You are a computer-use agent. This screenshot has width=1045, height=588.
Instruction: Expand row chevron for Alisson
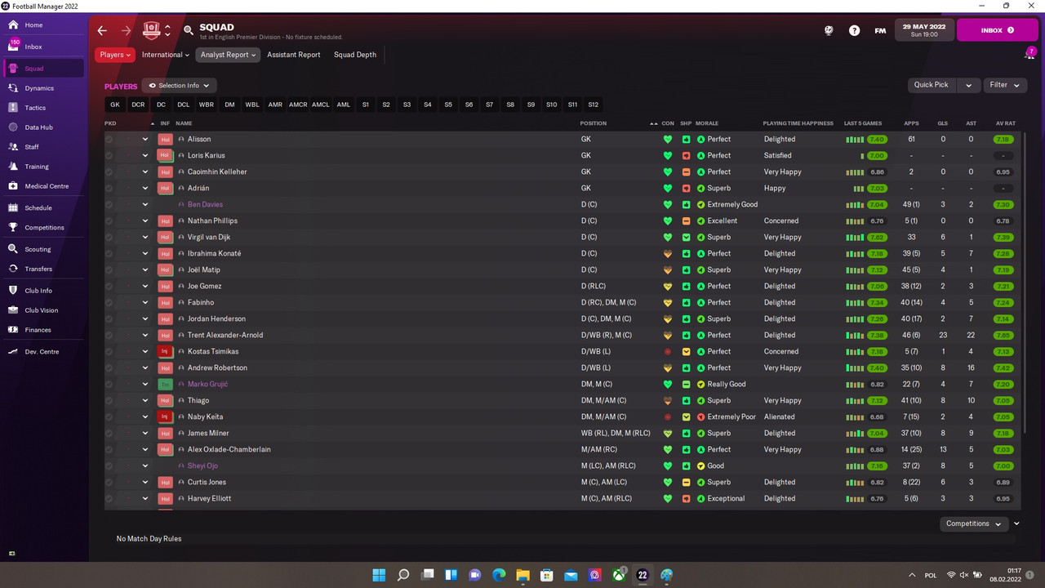(145, 139)
